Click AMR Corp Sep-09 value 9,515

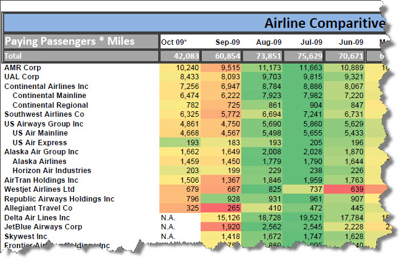point(221,68)
